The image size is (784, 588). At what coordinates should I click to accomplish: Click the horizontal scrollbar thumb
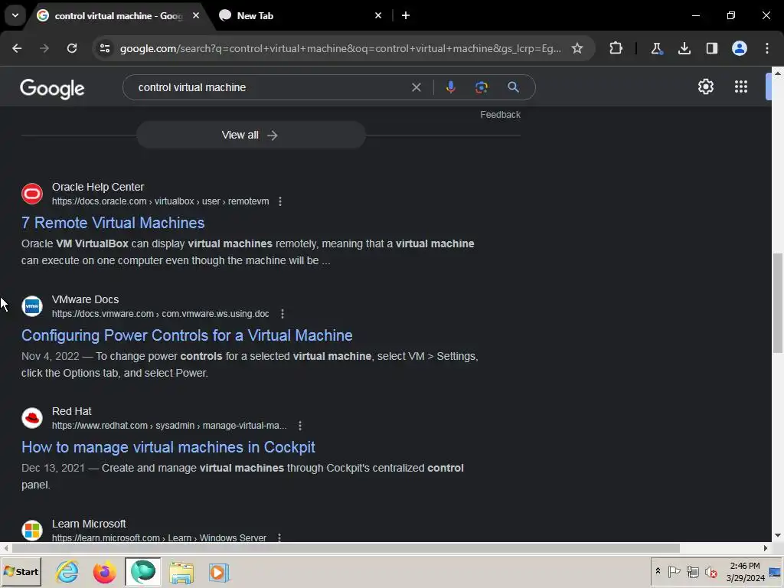(x=345, y=548)
